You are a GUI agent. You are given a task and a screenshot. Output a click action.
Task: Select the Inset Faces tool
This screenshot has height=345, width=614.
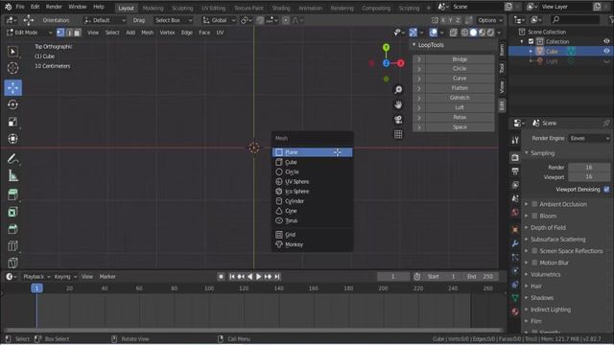pyautogui.click(x=12, y=212)
